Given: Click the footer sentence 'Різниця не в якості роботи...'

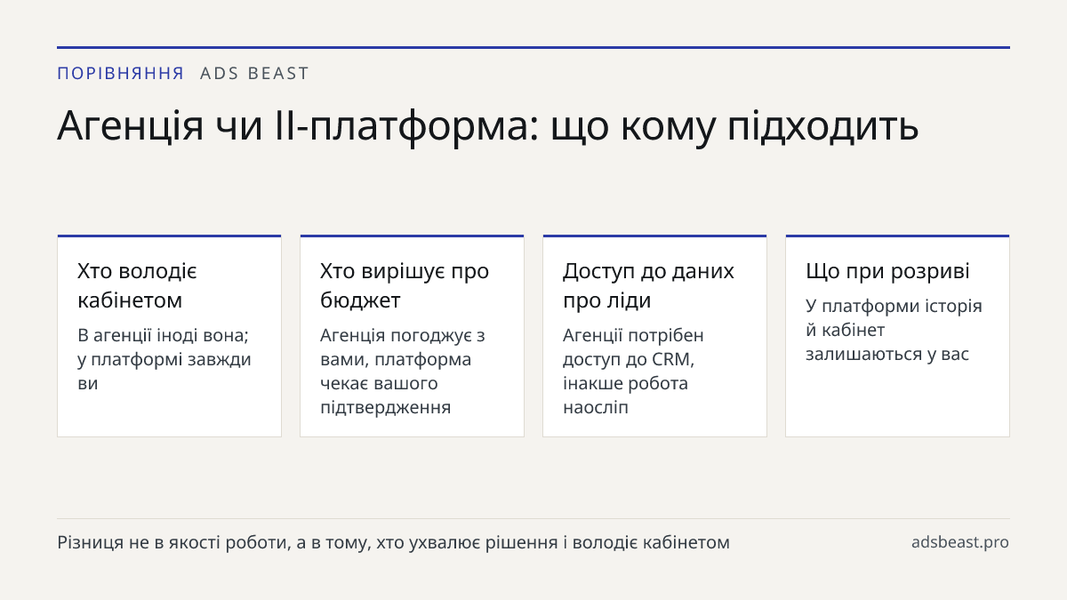Looking at the screenshot, I should 393,542.
